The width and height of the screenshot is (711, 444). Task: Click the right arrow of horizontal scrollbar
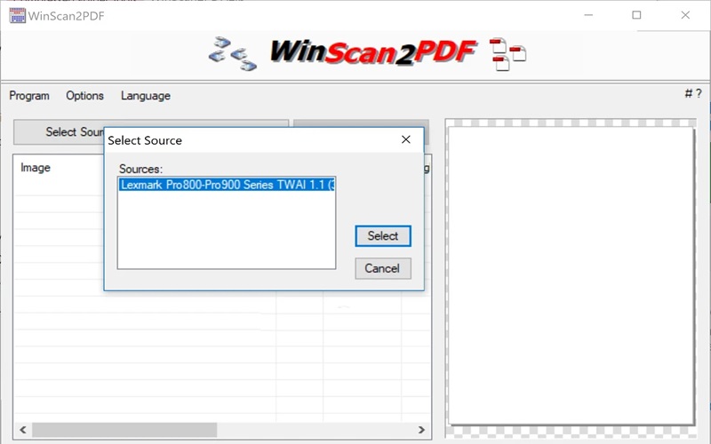(421, 430)
